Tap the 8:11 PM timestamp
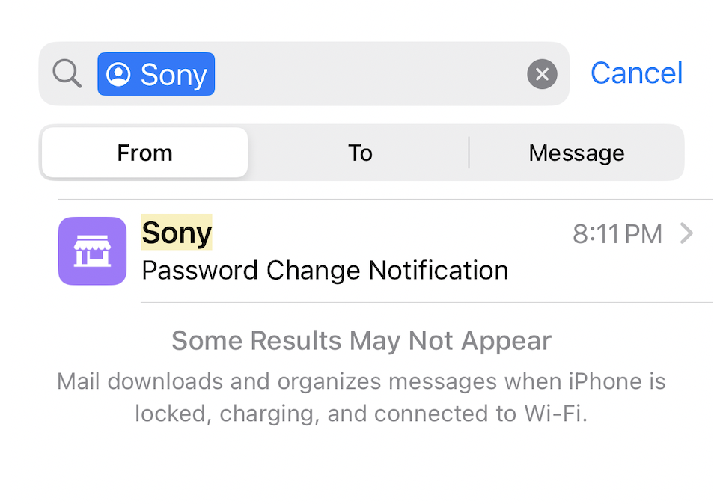The image size is (717, 504). pos(617,234)
